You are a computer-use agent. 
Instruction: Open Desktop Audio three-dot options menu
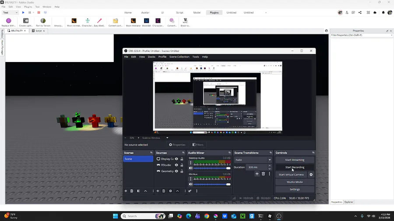190,163
